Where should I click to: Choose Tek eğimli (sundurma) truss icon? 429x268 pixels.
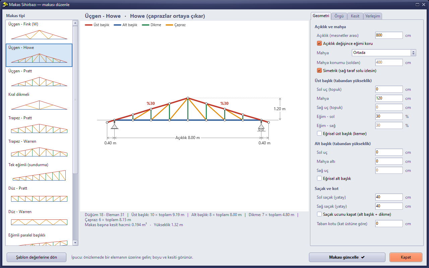pos(39,176)
